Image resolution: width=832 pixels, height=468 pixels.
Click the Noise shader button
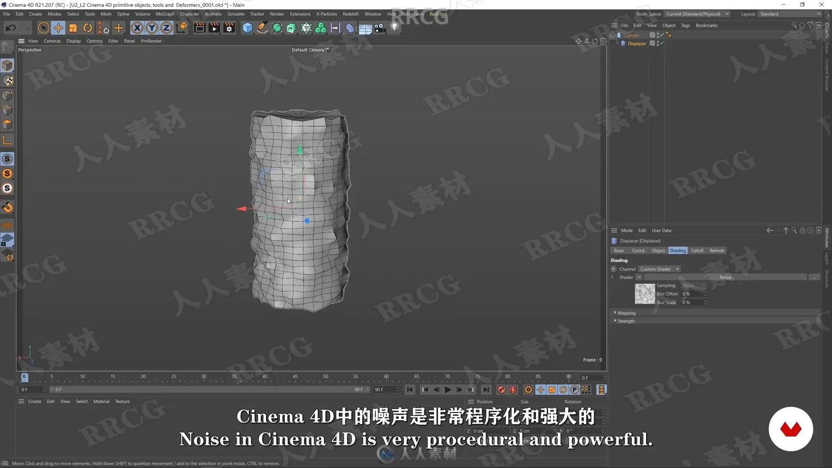pos(725,277)
